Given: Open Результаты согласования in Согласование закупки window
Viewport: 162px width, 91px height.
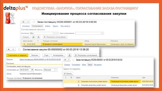Looking at the screenshot, I should click(x=86, y=55).
